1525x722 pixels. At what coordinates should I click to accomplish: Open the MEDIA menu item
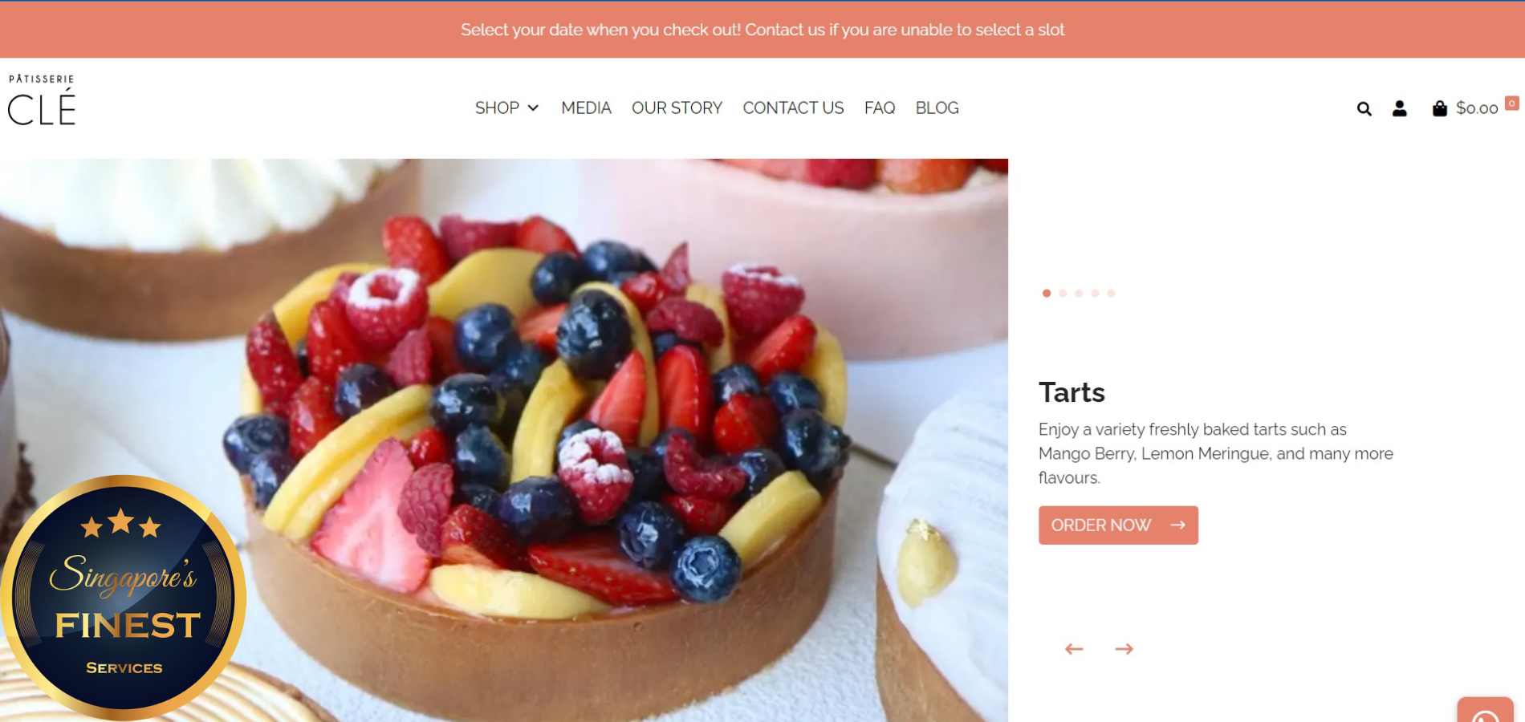tap(586, 107)
